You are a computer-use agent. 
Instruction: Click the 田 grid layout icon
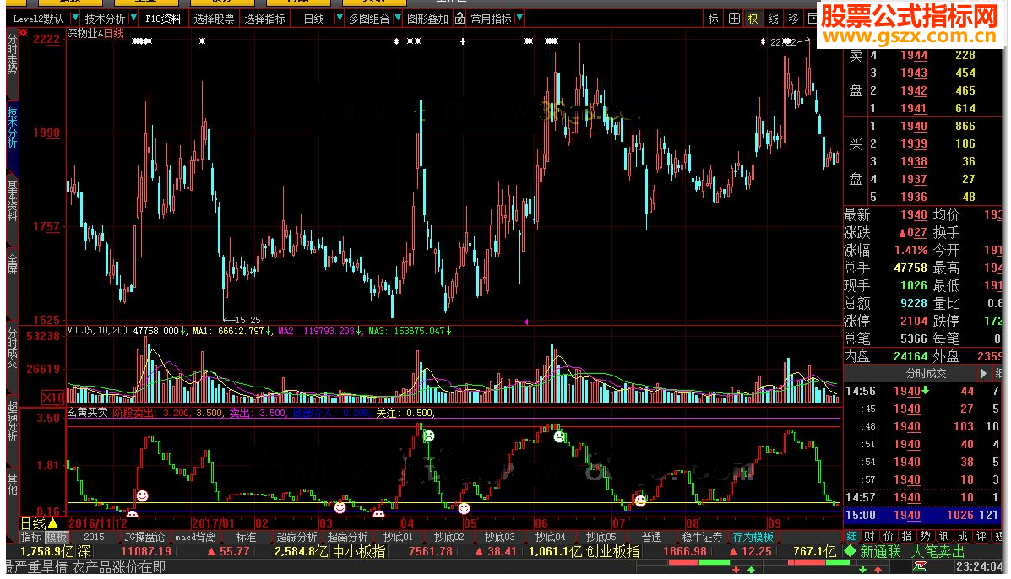733,18
